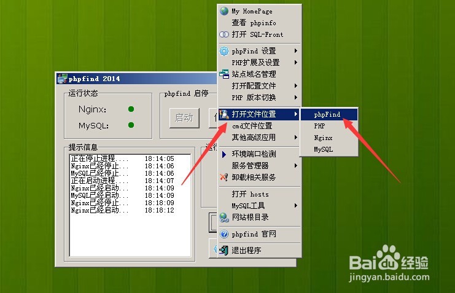Expand the 其他高级应用 submenu arrow
Viewport: 455px width, 293px height.
[296, 138]
